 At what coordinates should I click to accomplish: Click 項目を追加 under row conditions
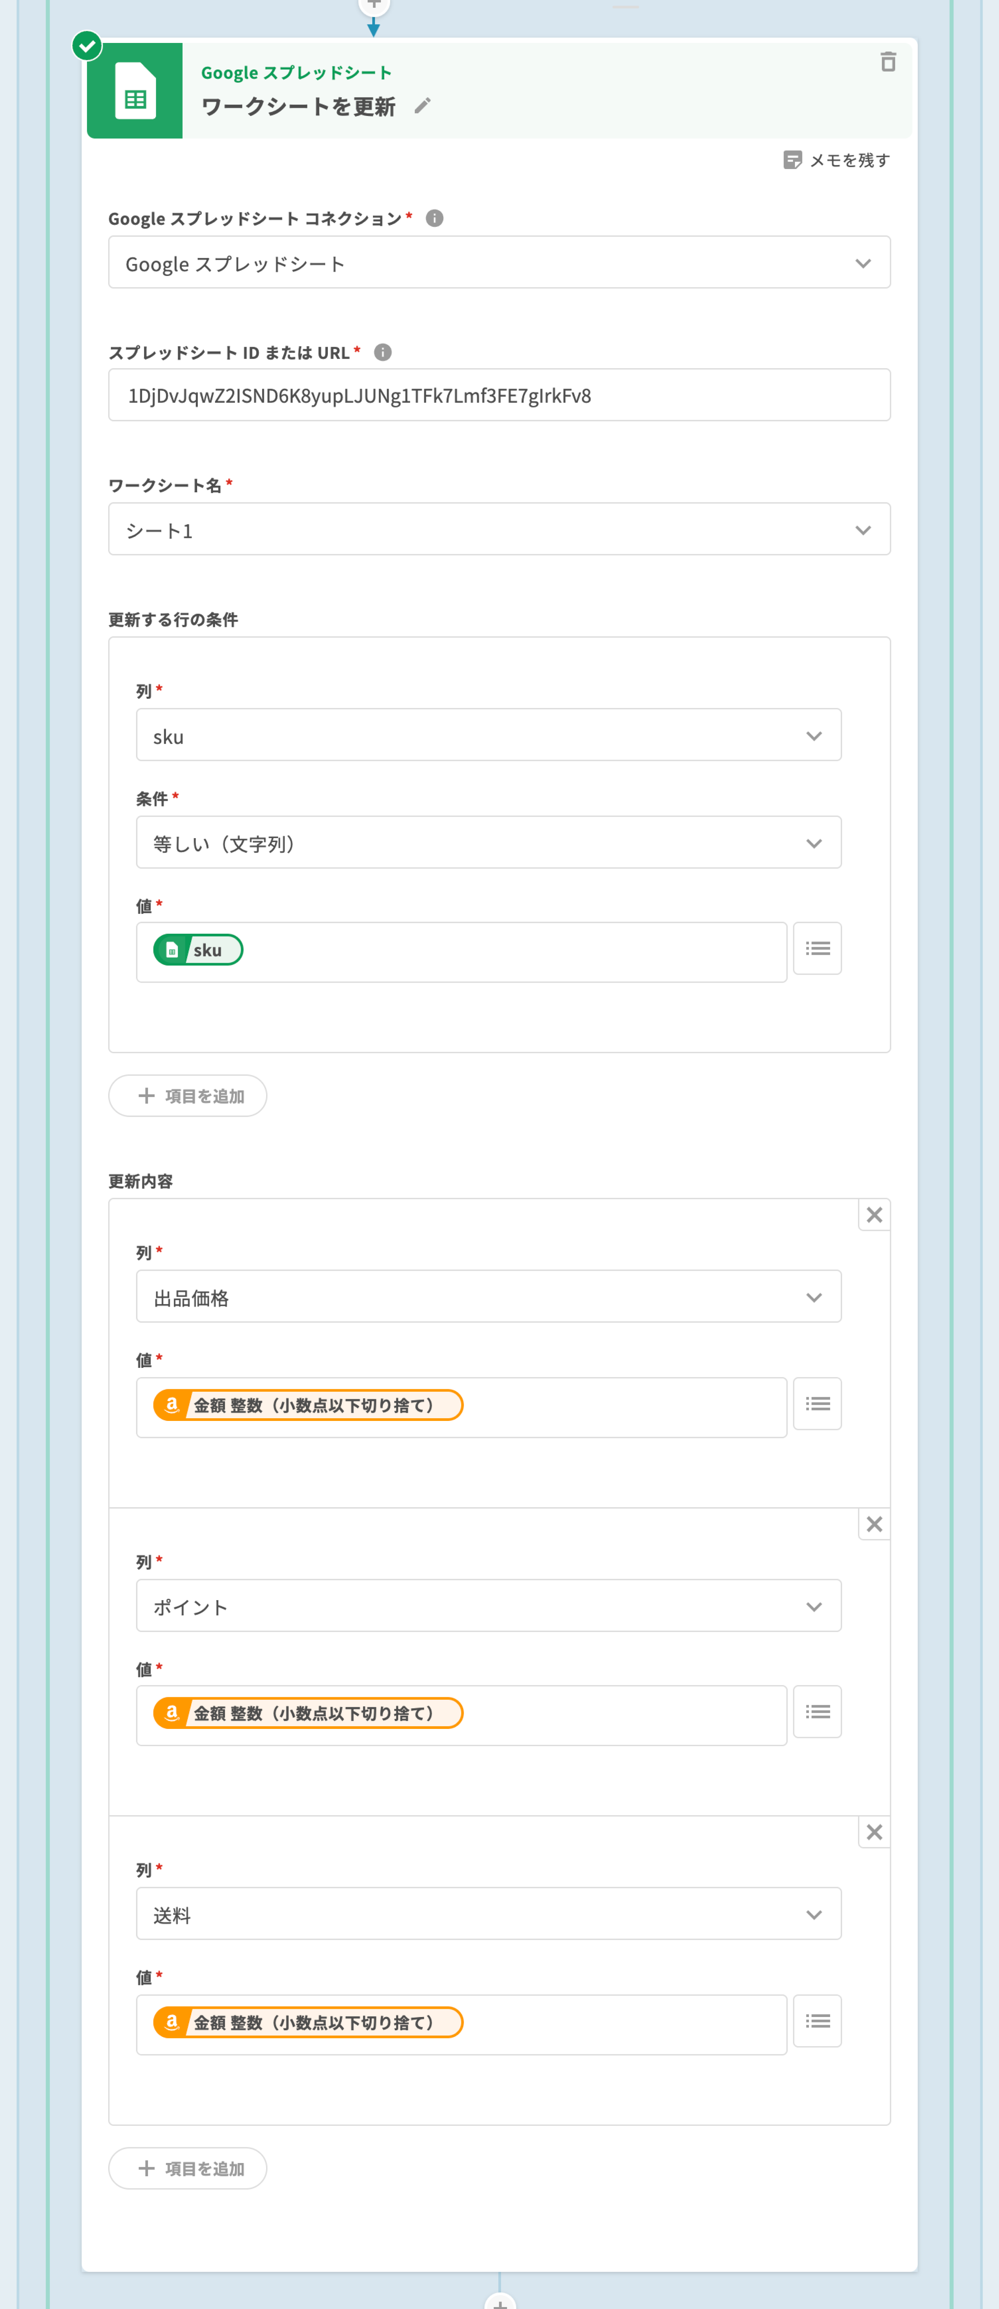(x=188, y=1095)
